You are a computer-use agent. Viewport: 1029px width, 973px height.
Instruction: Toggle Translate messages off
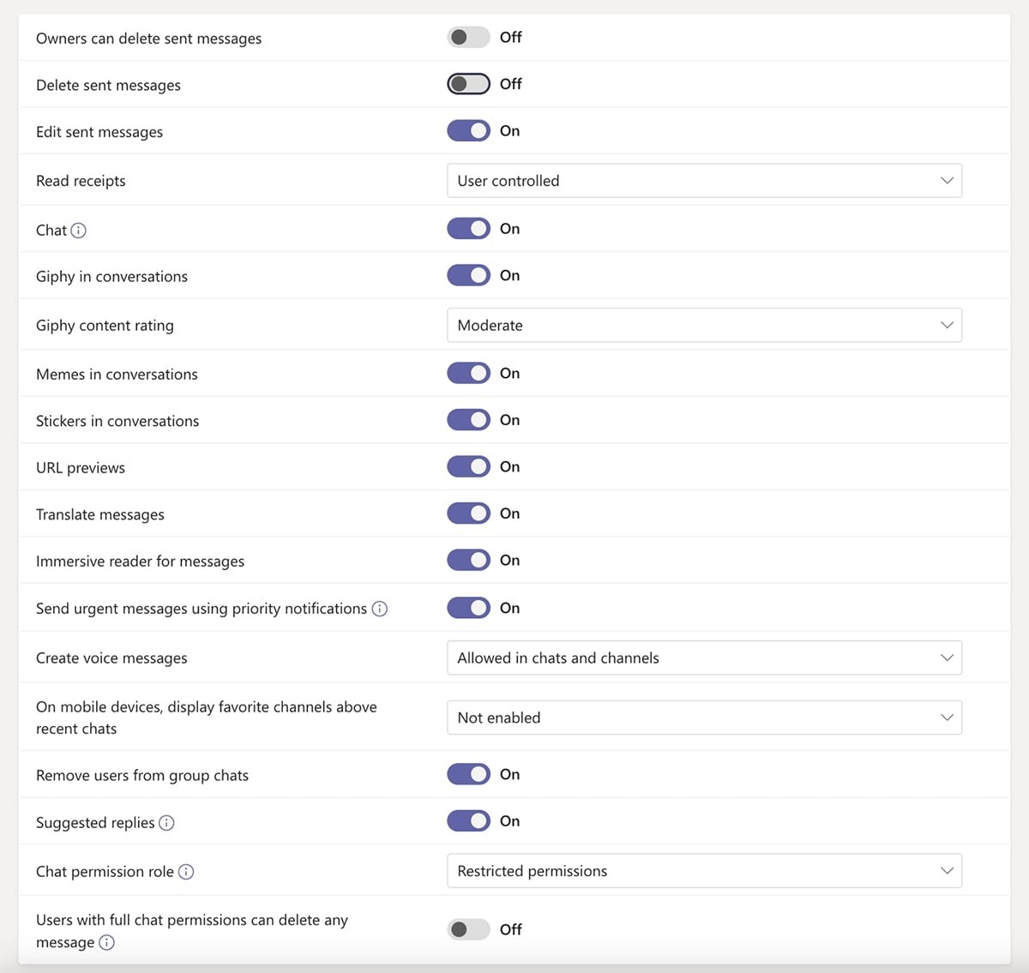[467, 513]
